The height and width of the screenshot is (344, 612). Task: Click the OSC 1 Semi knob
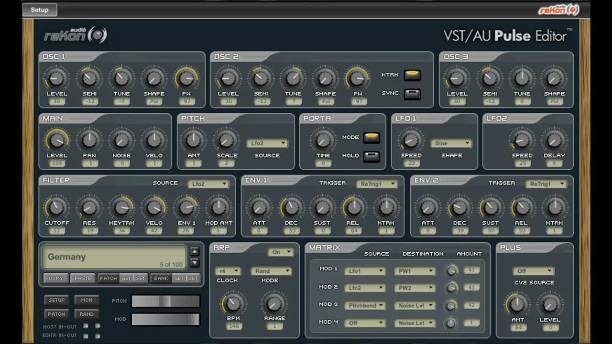click(x=89, y=78)
